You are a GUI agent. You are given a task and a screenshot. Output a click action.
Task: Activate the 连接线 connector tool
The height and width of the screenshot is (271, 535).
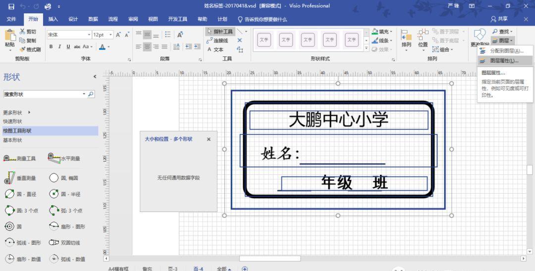(x=217, y=41)
